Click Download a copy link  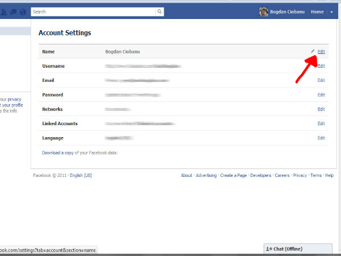tap(57, 153)
